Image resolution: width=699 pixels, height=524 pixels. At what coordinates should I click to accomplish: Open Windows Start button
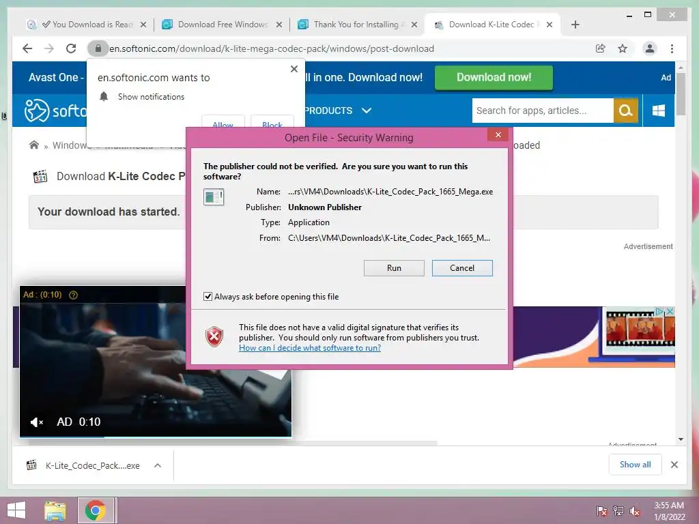tap(16, 510)
